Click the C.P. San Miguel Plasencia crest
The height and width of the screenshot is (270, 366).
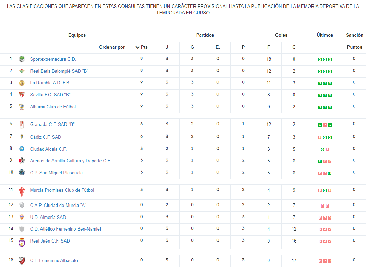(x=22, y=173)
